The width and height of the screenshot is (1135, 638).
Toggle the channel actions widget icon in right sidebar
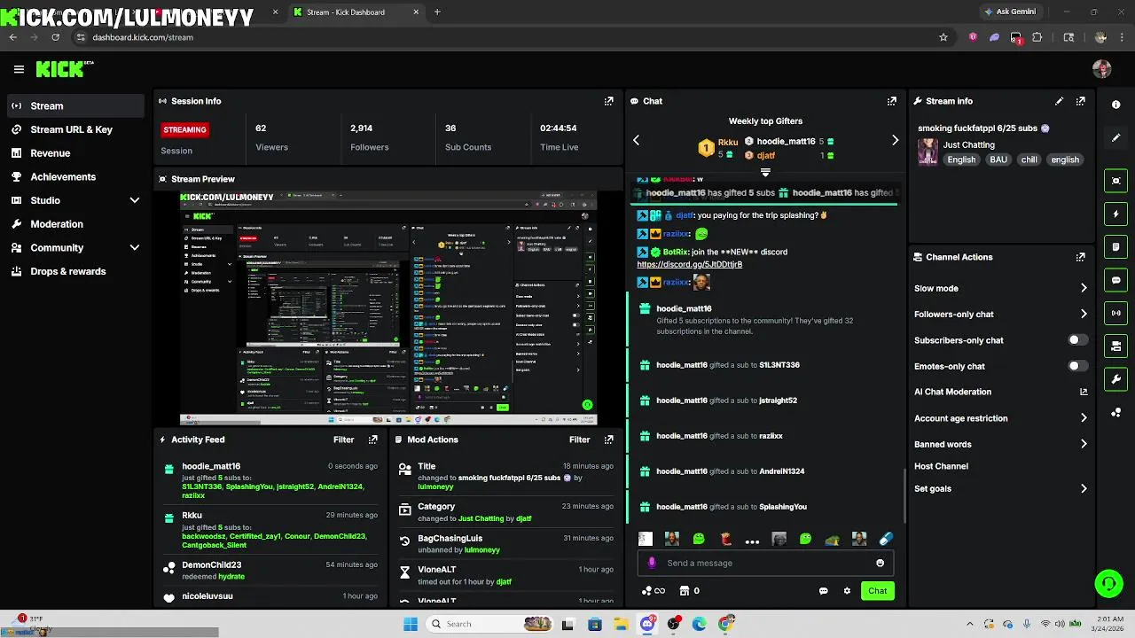point(1116,346)
